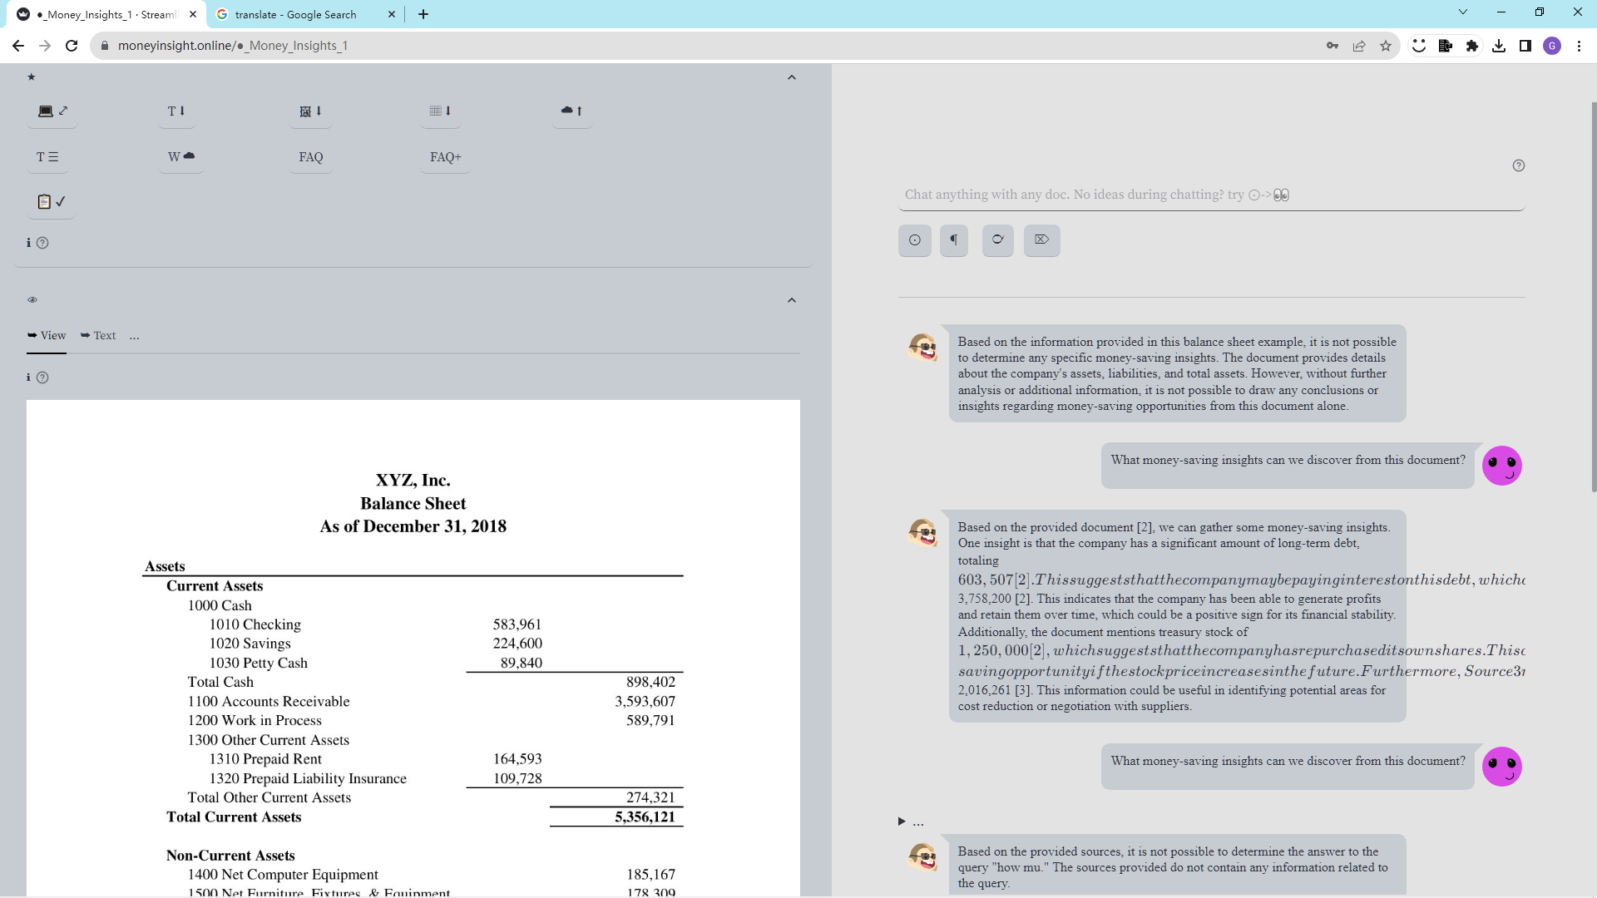This screenshot has height=898, width=1597.
Task: Open the password key icon in address bar
Action: pos(1332,46)
